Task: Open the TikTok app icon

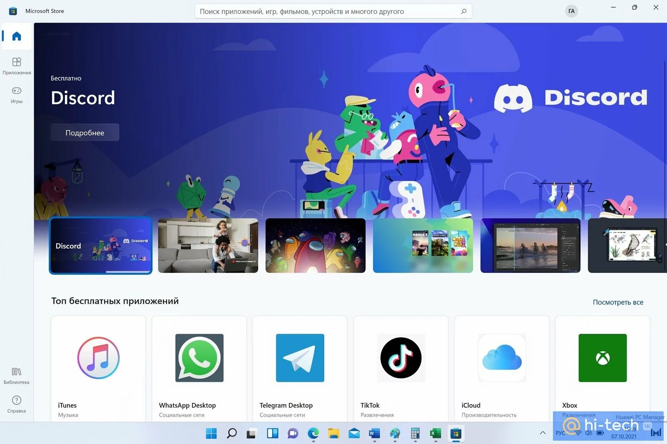Action: pos(401,358)
